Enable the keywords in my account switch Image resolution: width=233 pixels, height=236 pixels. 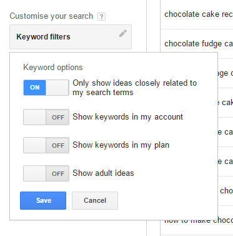46,117
